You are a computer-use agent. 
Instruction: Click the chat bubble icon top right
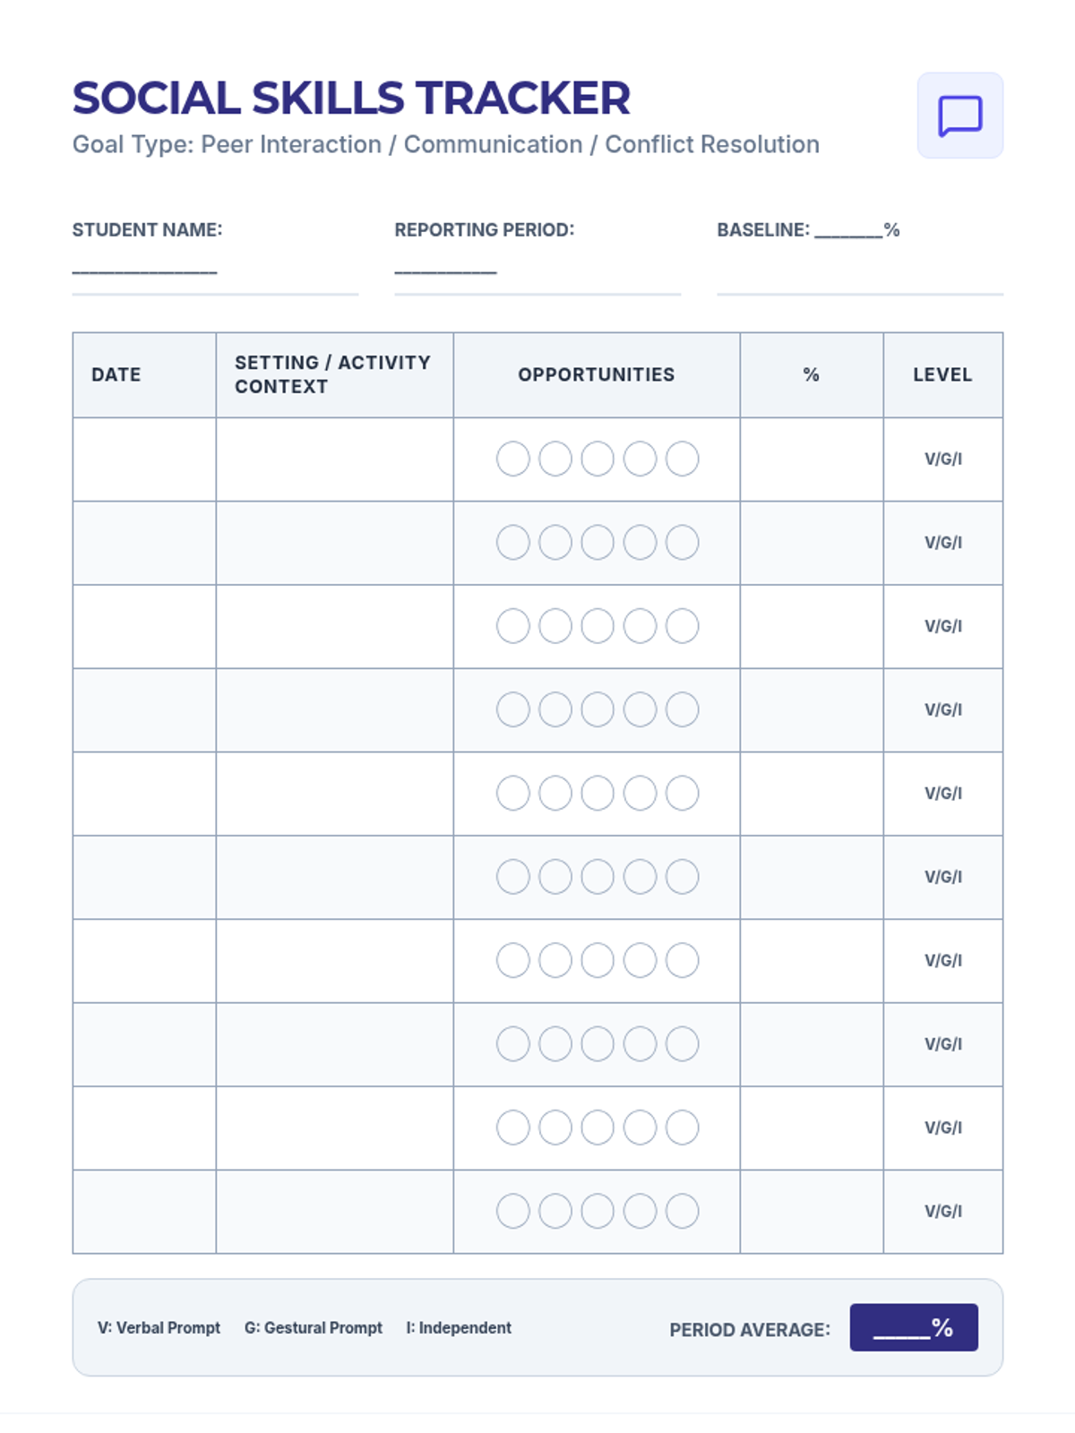(x=959, y=116)
